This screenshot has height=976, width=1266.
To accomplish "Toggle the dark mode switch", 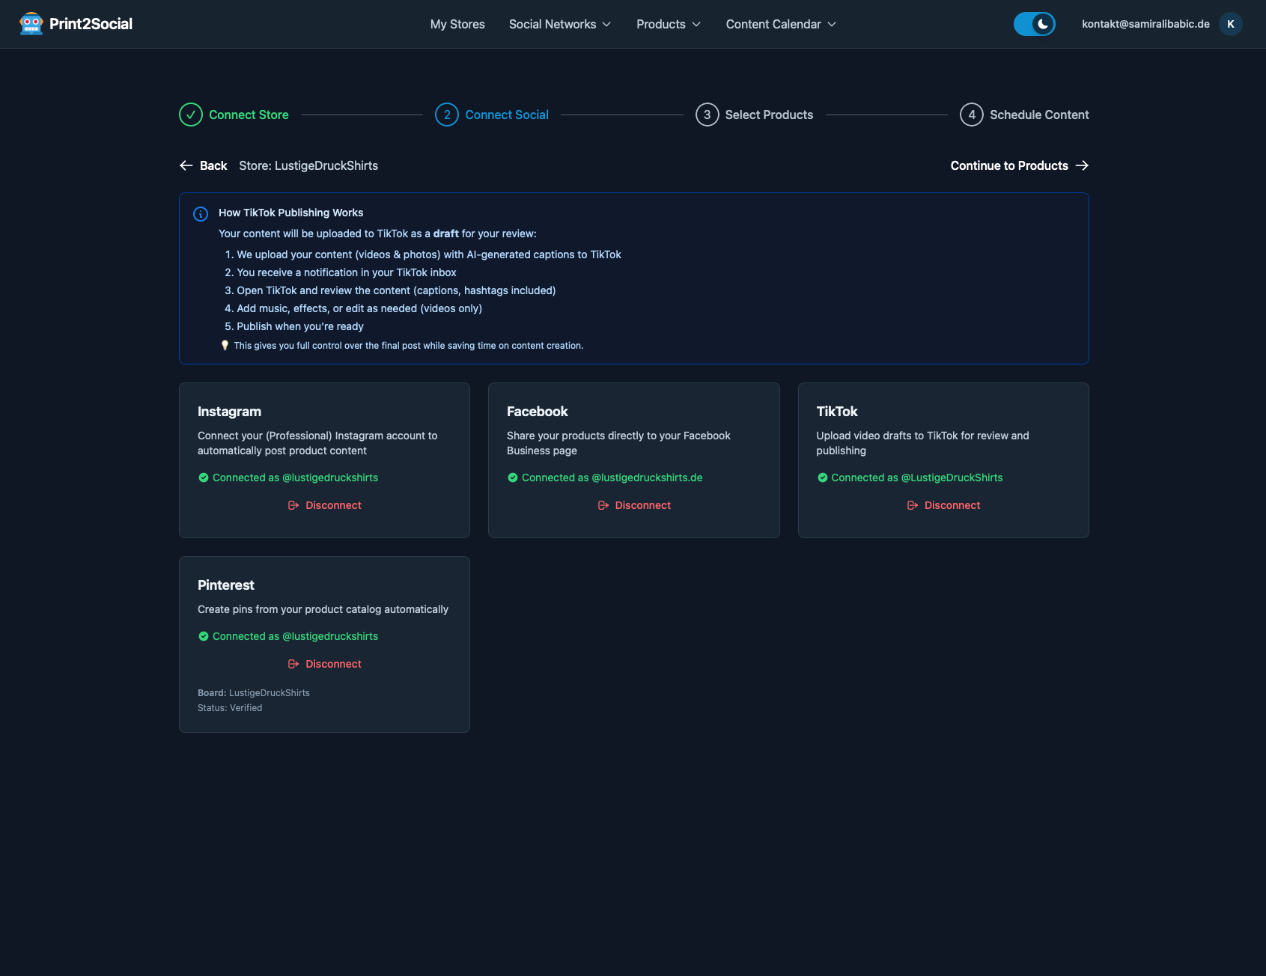I will (1035, 24).
